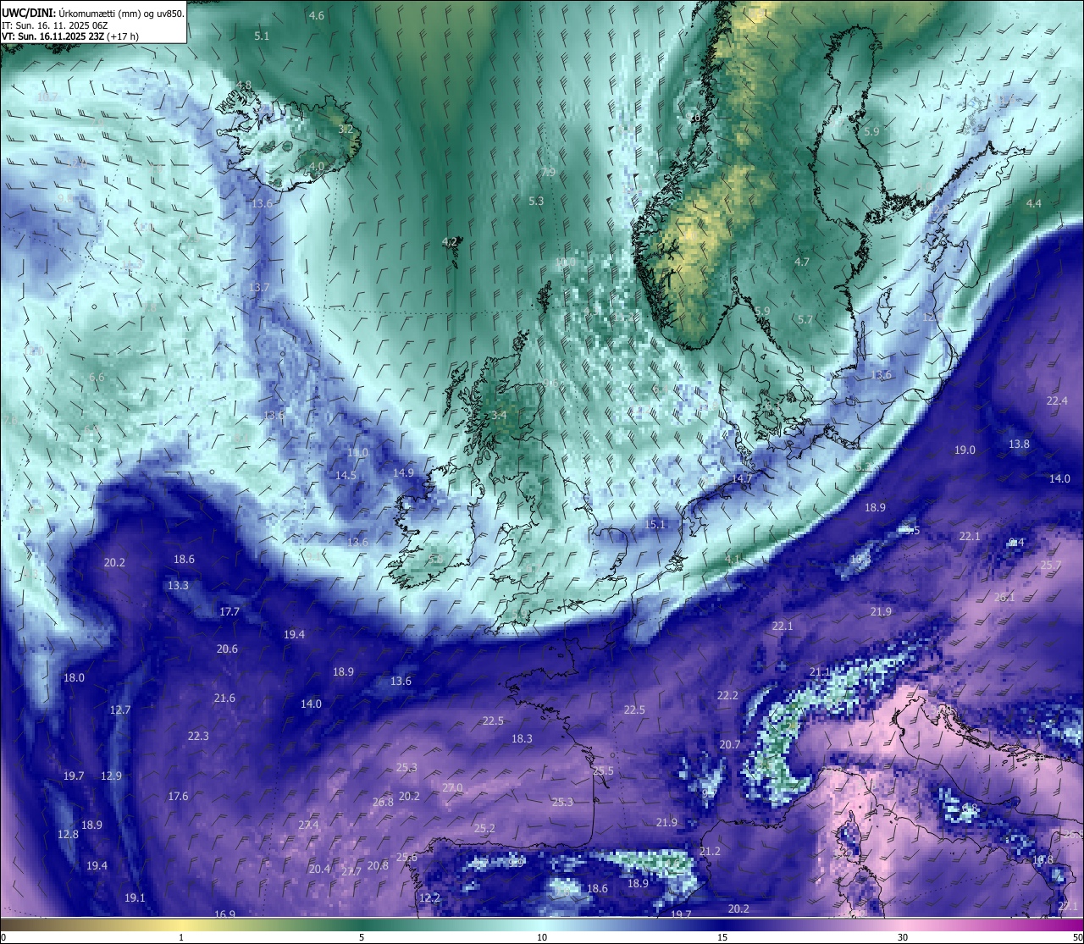Click the 25.5 map value
The image size is (1084, 944).
click(603, 771)
